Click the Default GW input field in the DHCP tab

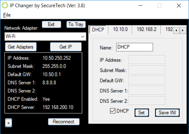(147, 80)
